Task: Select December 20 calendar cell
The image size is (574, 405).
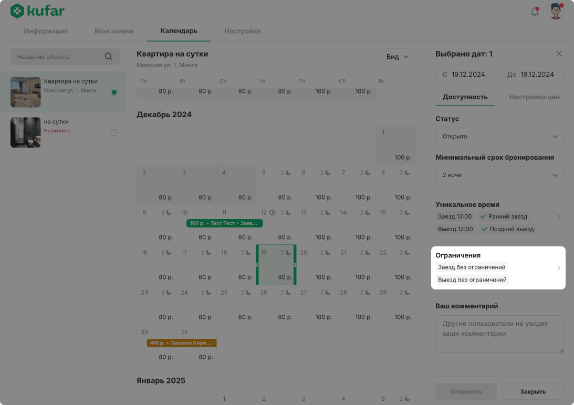Action: click(316, 265)
